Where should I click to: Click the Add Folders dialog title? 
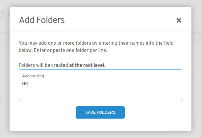coord(42,20)
